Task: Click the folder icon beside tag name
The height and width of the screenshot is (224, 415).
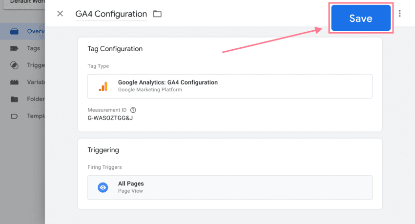Action: 157,14
